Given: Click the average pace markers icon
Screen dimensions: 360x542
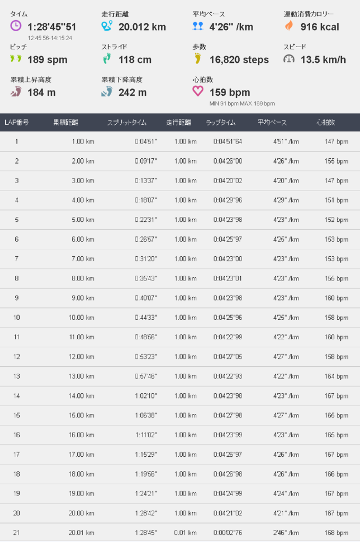Looking at the screenshot, I should pos(198,26).
